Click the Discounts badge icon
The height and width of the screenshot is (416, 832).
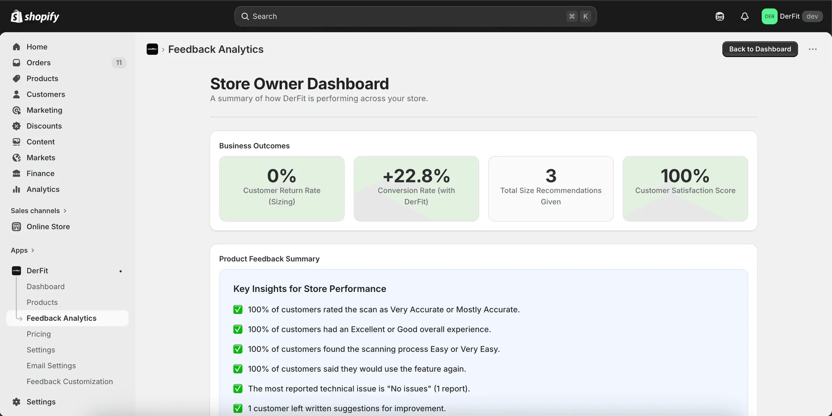click(16, 126)
